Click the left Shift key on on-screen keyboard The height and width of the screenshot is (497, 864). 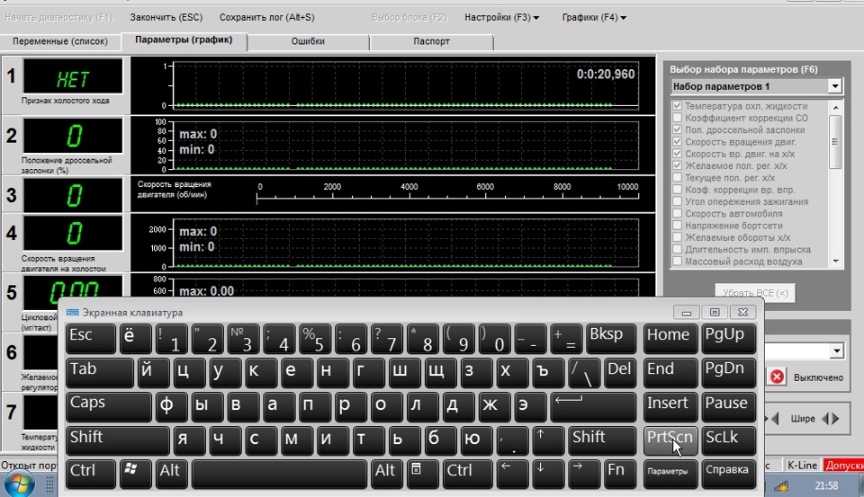(x=117, y=440)
